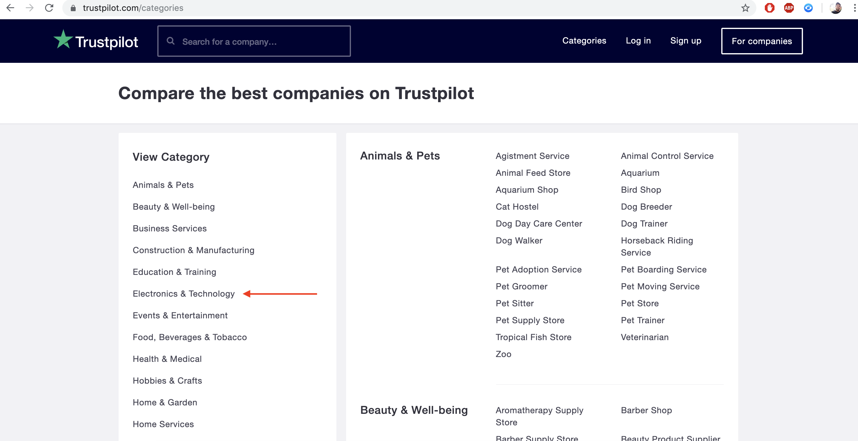The width and height of the screenshot is (858, 441).
Task: Open Tropical Fish Store subcategory
Action: (533, 338)
